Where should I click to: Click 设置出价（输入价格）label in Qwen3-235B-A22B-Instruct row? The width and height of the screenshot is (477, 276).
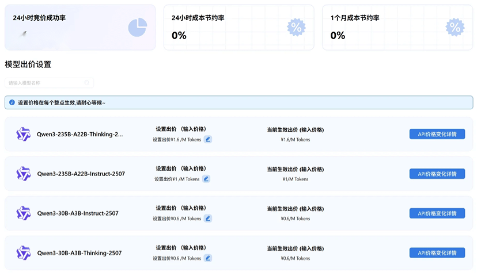click(181, 168)
